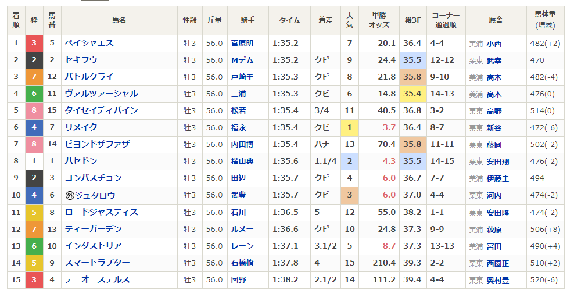Click trainer 安田翔 link
The width and height of the screenshot is (574, 301).
click(497, 162)
